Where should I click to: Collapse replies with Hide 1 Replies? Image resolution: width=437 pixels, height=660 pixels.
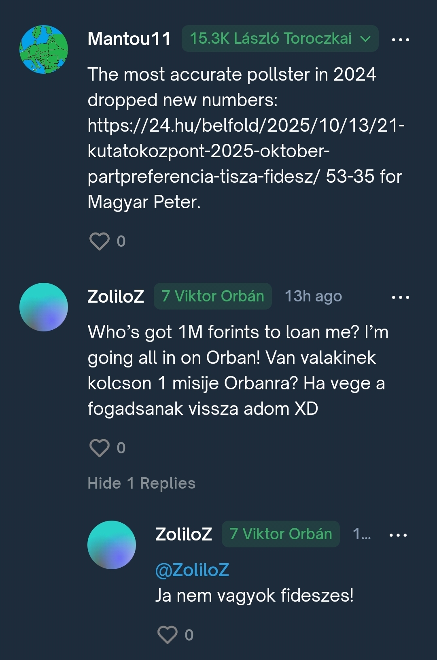coord(142,483)
